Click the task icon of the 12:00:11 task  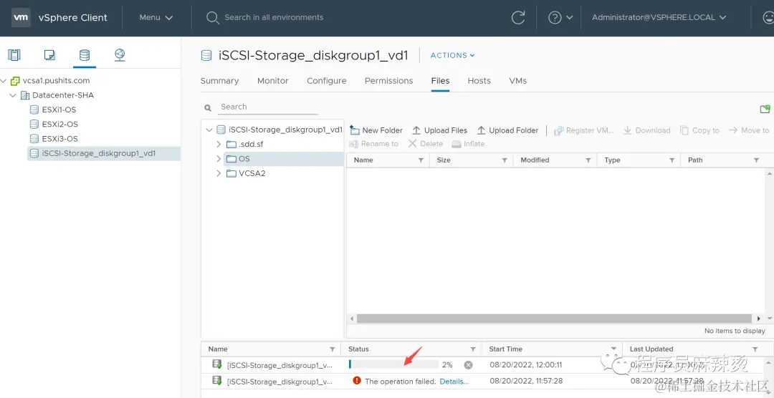point(216,364)
